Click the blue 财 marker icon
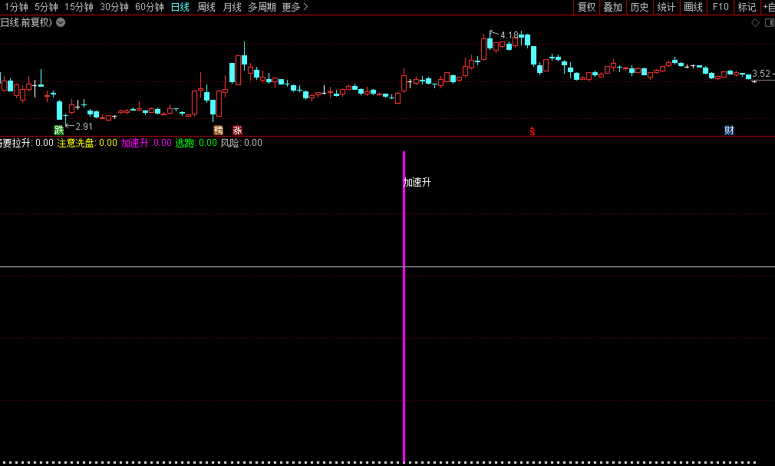This screenshot has width=775, height=466. click(x=729, y=130)
